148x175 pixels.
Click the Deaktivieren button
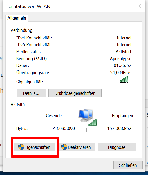click(77, 147)
